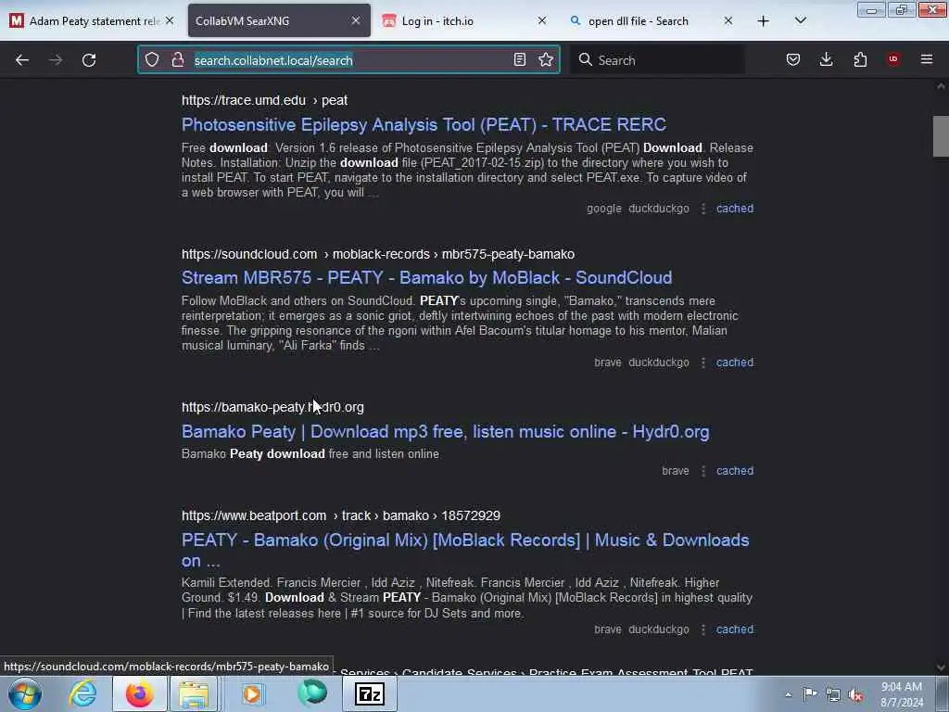The height and width of the screenshot is (712, 949).
Task: Open cached link for Hydr0.org result
Action: coord(735,470)
